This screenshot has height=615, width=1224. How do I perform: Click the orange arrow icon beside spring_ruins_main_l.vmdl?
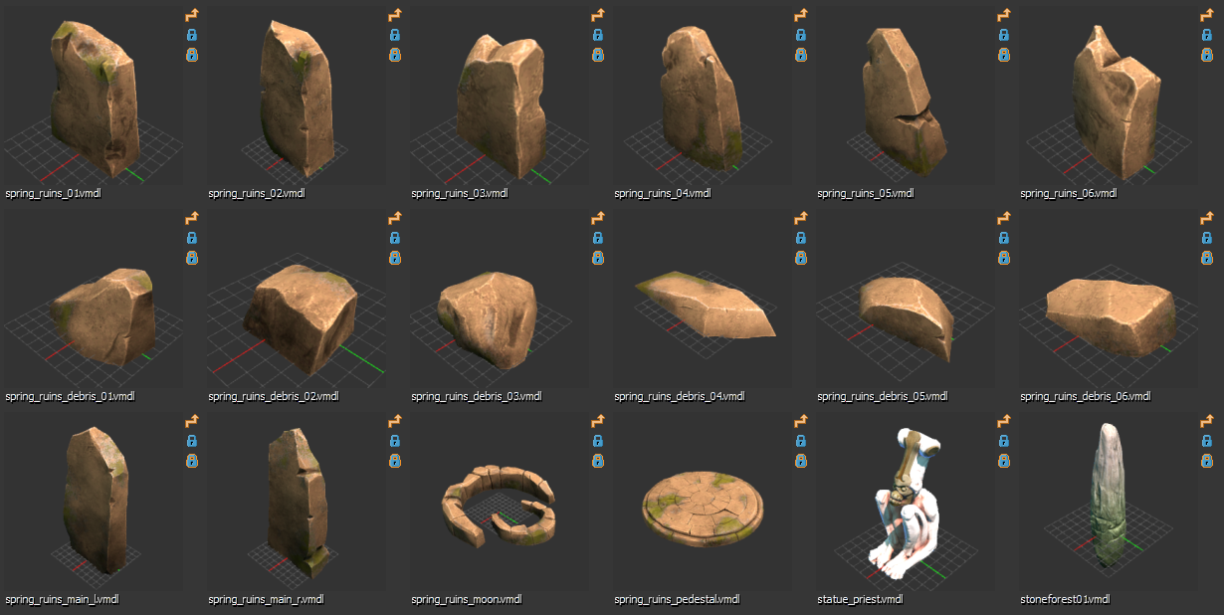[192, 422]
